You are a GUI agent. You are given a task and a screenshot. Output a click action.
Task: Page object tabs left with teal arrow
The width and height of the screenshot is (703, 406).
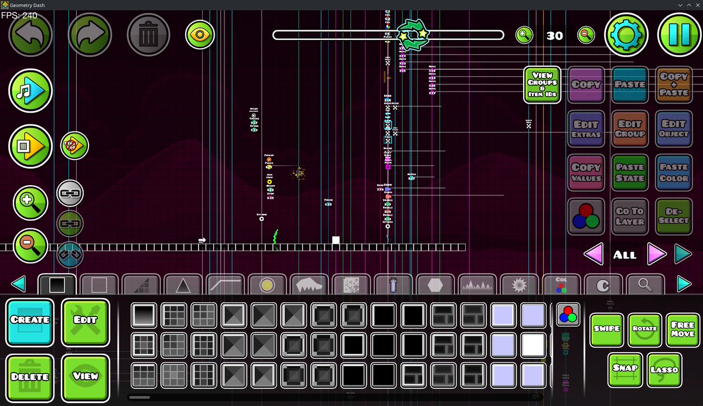19,284
